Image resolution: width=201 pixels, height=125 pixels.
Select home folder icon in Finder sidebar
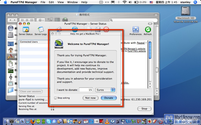(x=11, y=50)
